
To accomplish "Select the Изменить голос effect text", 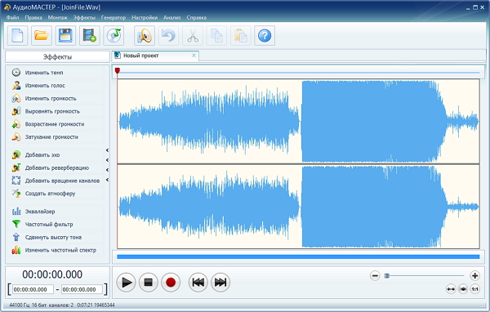I will pos(45,85).
